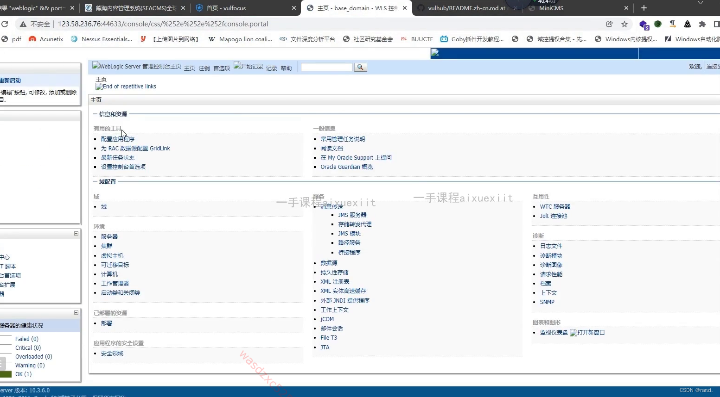This screenshot has height=397, width=720.
Task: Open the JMS 服务器 link
Action: point(352,215)
